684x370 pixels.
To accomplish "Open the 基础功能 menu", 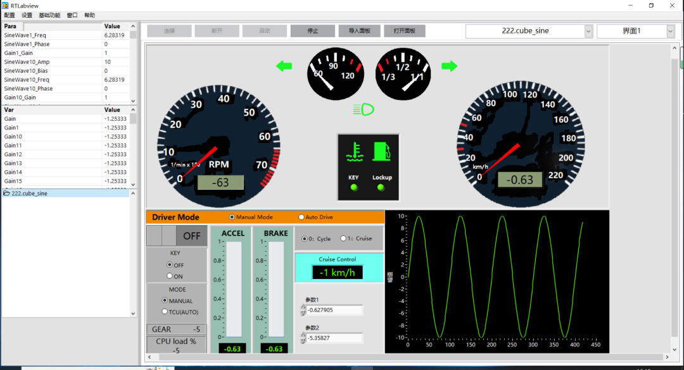I will pyautogui.click(x=50, y=15).
